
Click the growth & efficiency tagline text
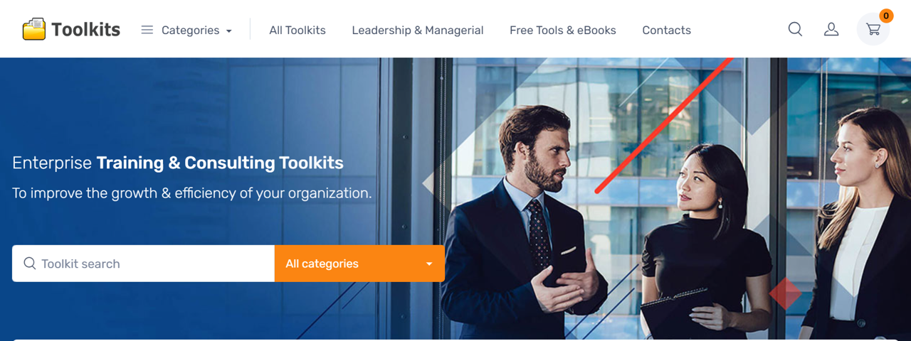192,193
